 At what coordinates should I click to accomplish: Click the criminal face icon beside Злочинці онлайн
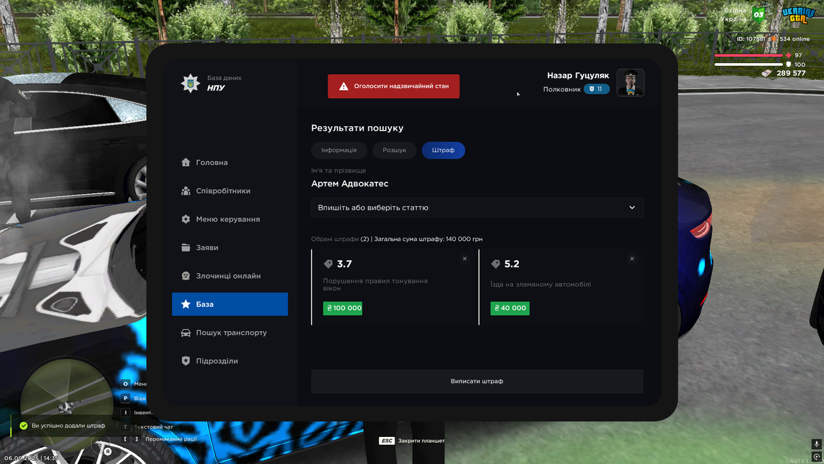click(x=186, y=276)
